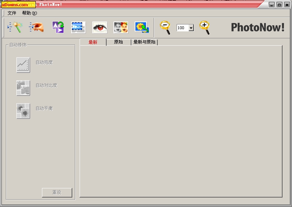Click the 自动亮度 graph icon
This screenshot has width=292, height=207.
(x=23, y=65)
